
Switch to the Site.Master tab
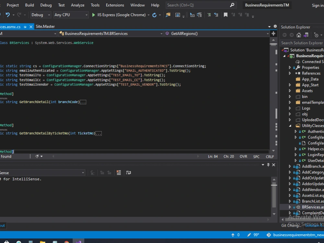(x=45, y=27)
